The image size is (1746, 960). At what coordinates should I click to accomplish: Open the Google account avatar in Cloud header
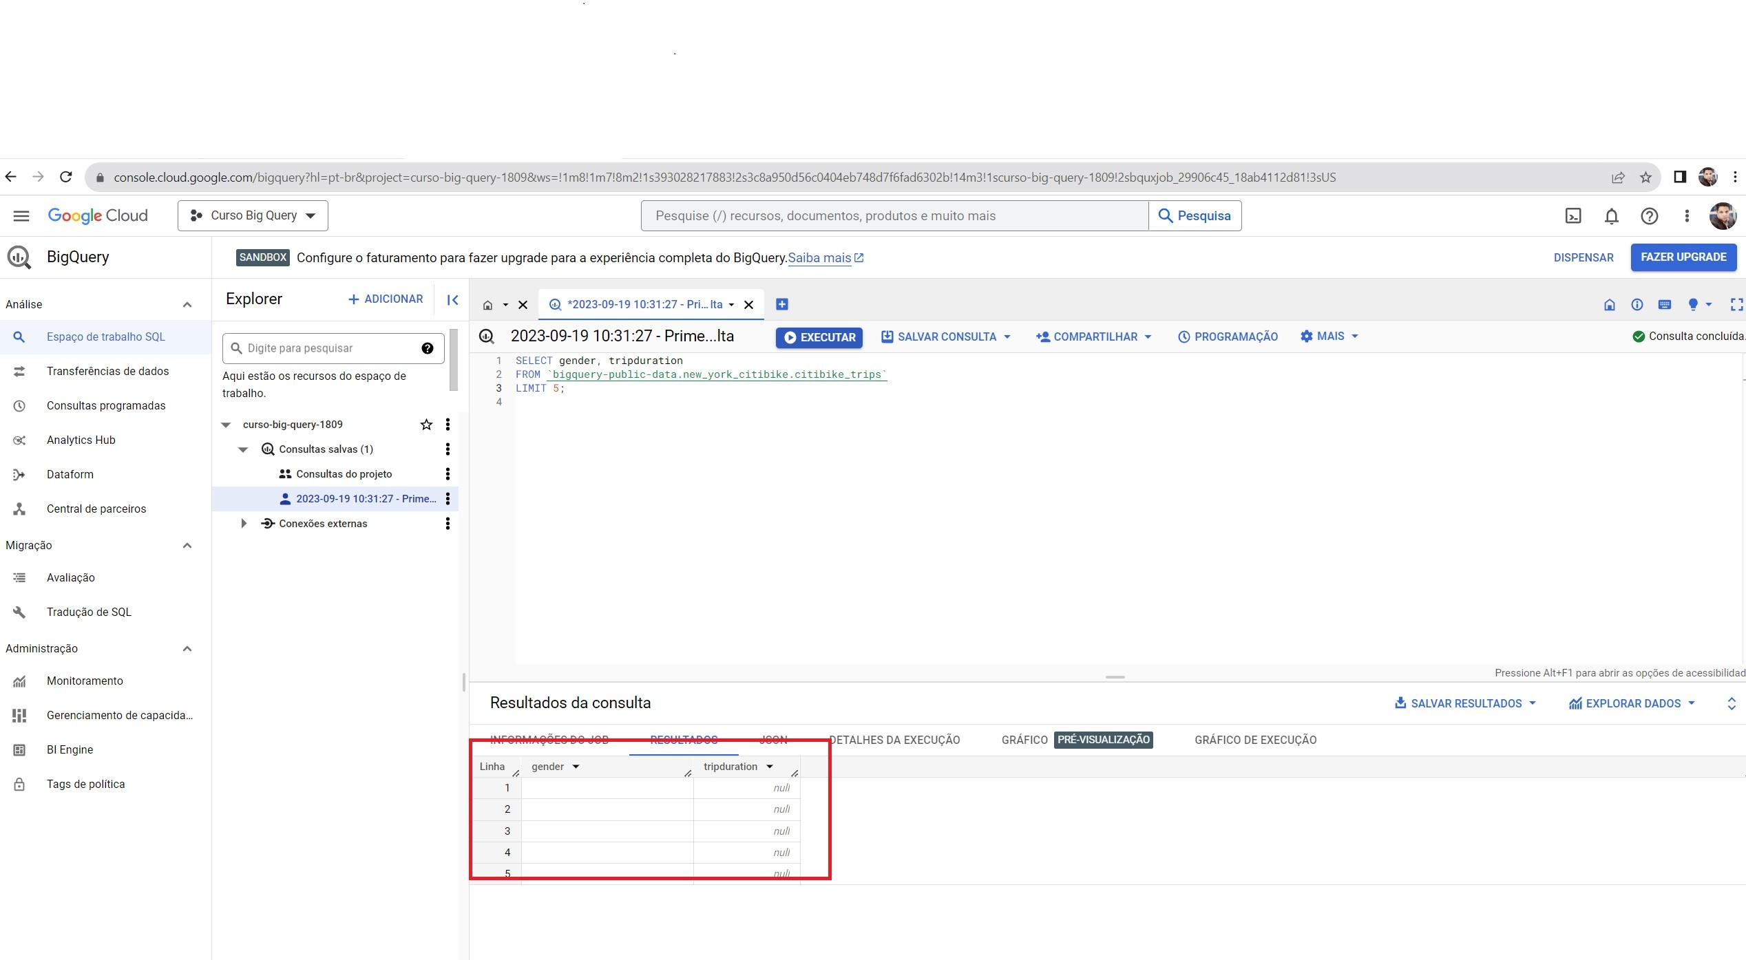pyautogui.click(x=1723, y=216)
